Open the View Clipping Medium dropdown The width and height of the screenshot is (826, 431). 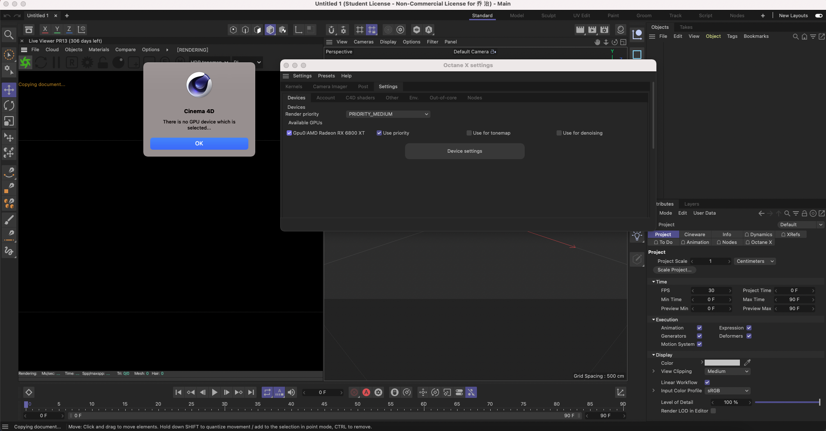pyautogui.click(x=727, y=371)
